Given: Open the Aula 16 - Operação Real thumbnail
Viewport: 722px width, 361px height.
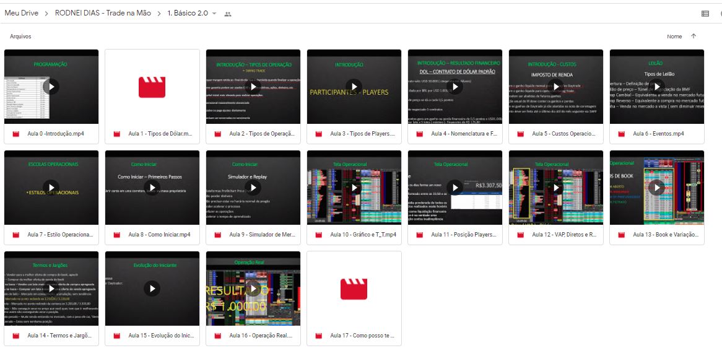Looking at the screenshot, I should [253, 289].
